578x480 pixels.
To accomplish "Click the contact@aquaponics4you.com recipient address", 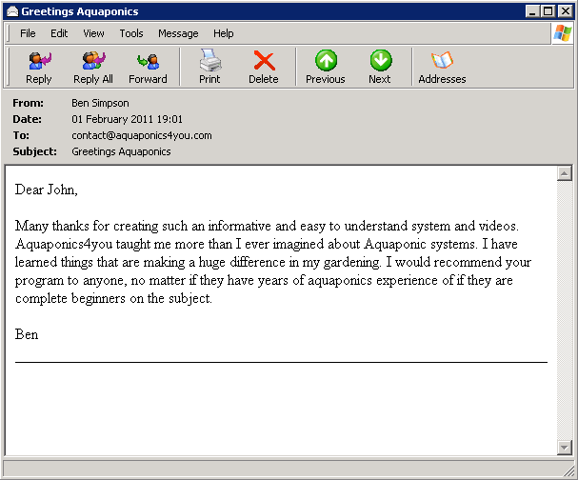I will (141, 135).
